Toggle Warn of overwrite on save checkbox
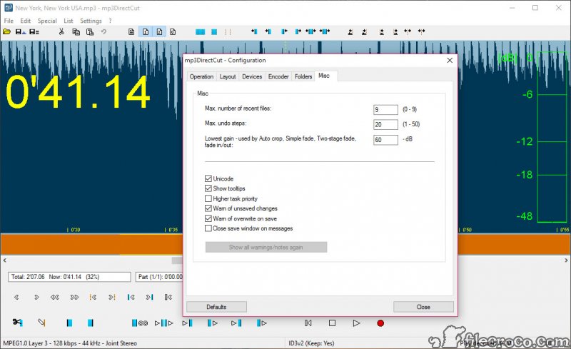 pyautogui.click(x=208, y=218)
